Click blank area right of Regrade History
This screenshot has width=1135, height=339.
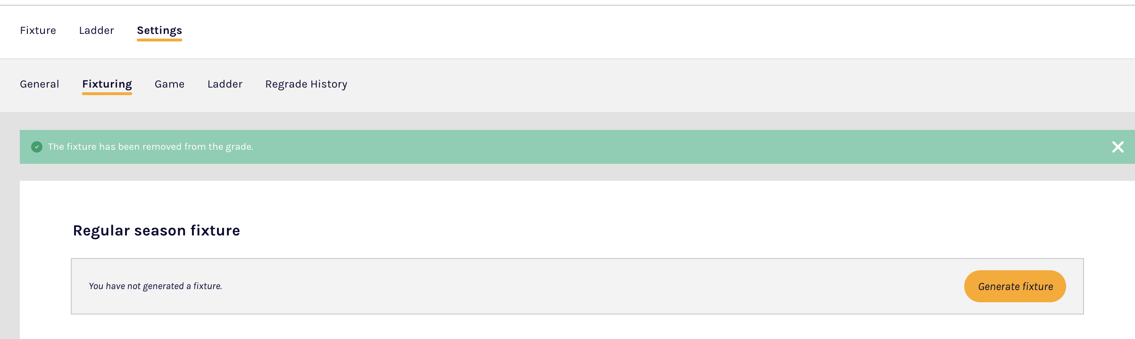708,85
